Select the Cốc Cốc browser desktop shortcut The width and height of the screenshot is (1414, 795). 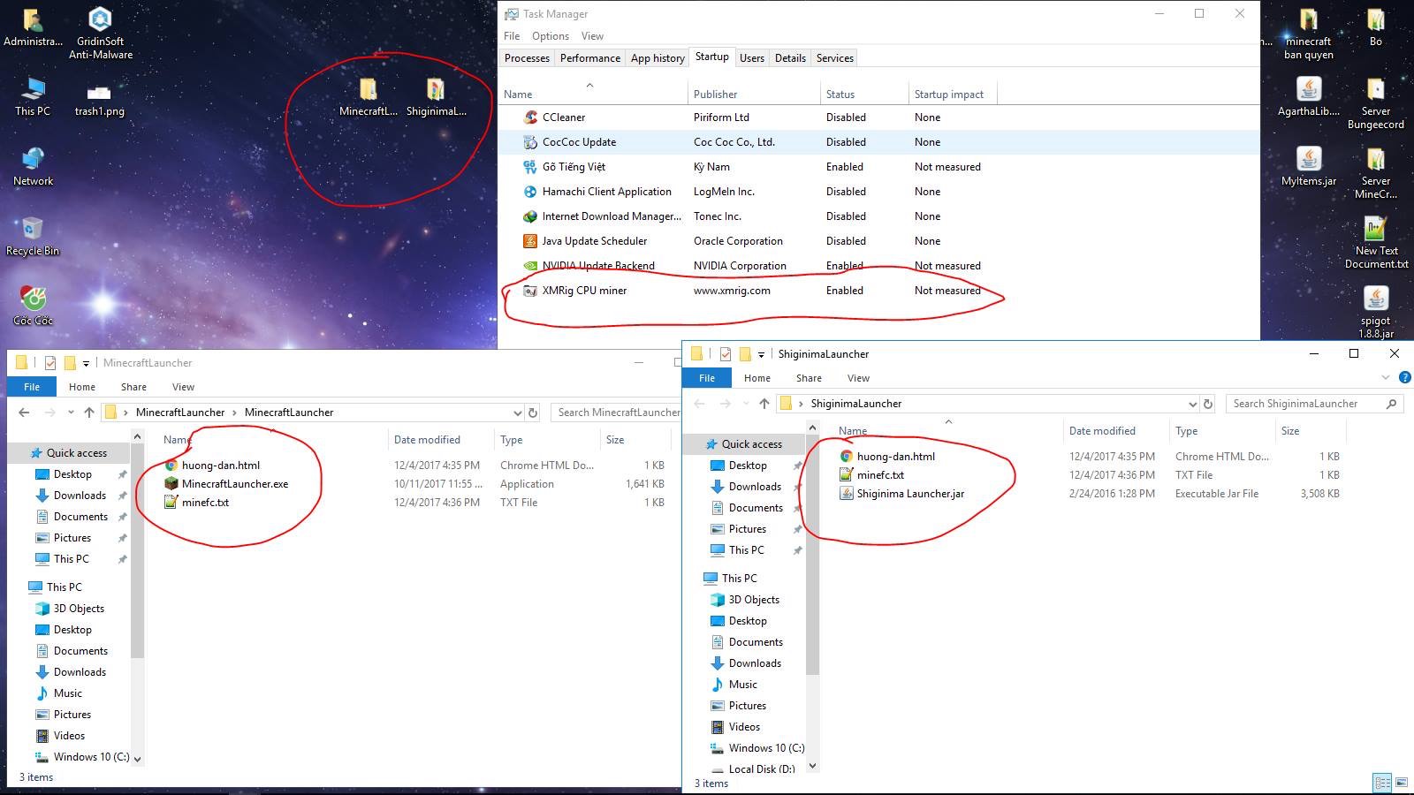coord(33,306)
